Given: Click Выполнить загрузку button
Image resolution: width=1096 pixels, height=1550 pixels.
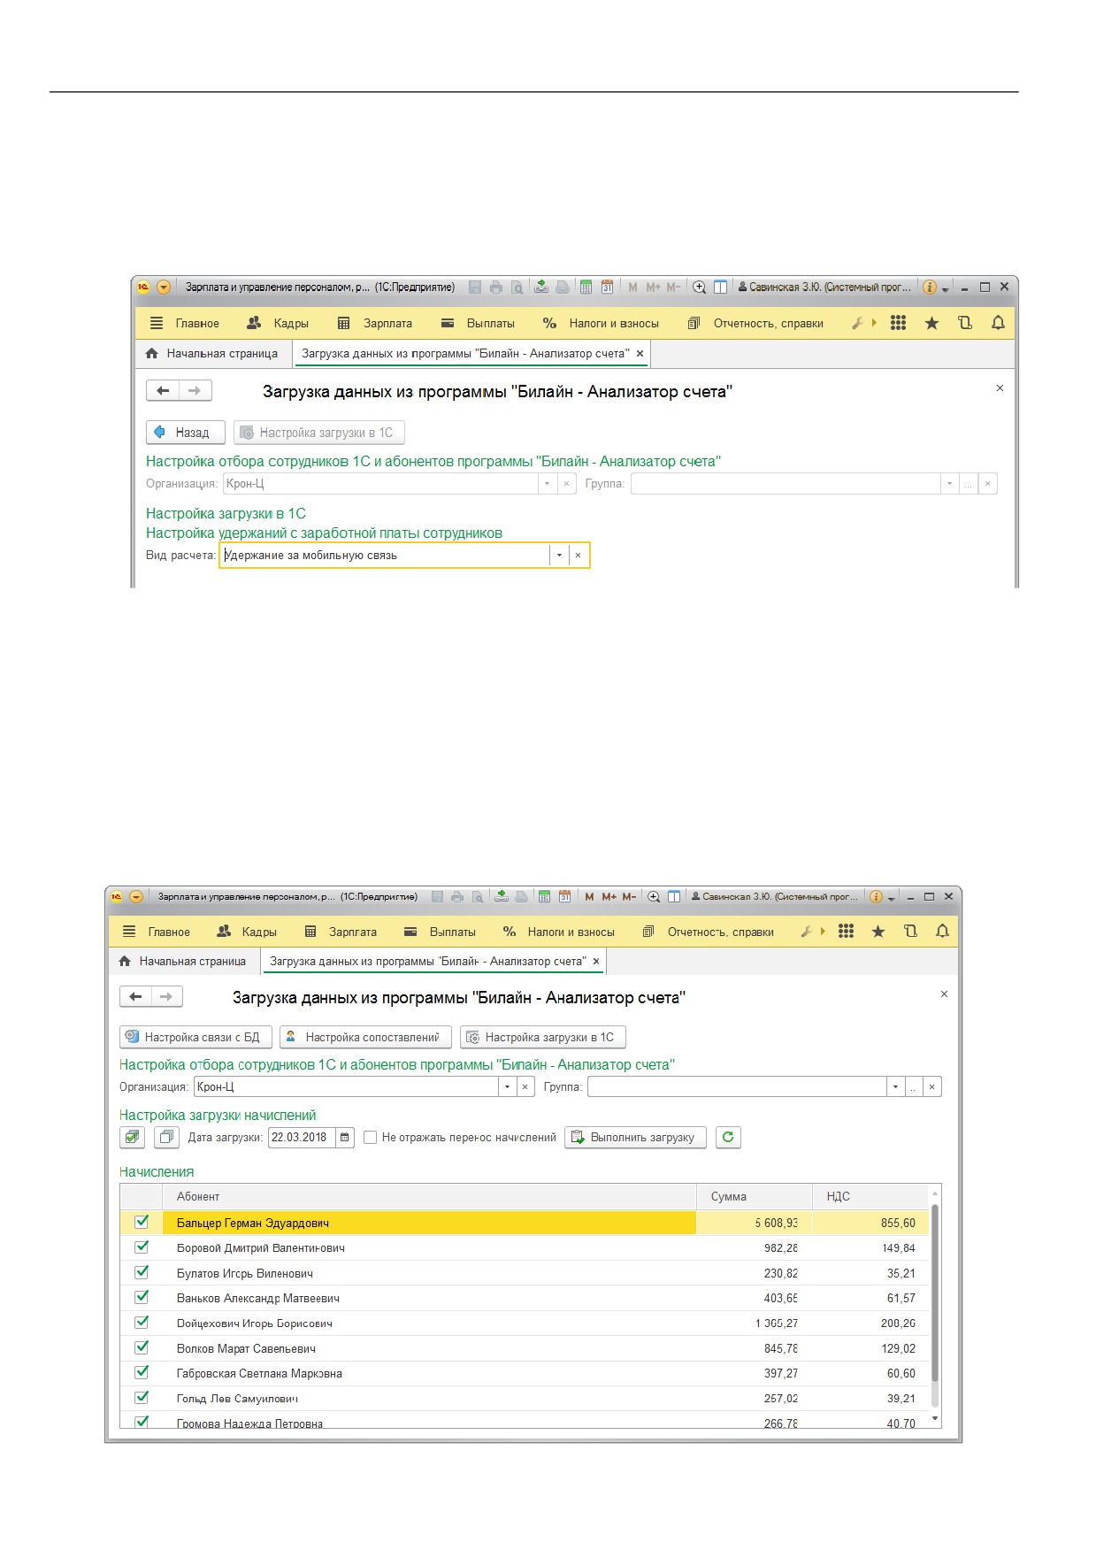Looking at the screenshot, I should [635, 1137].
